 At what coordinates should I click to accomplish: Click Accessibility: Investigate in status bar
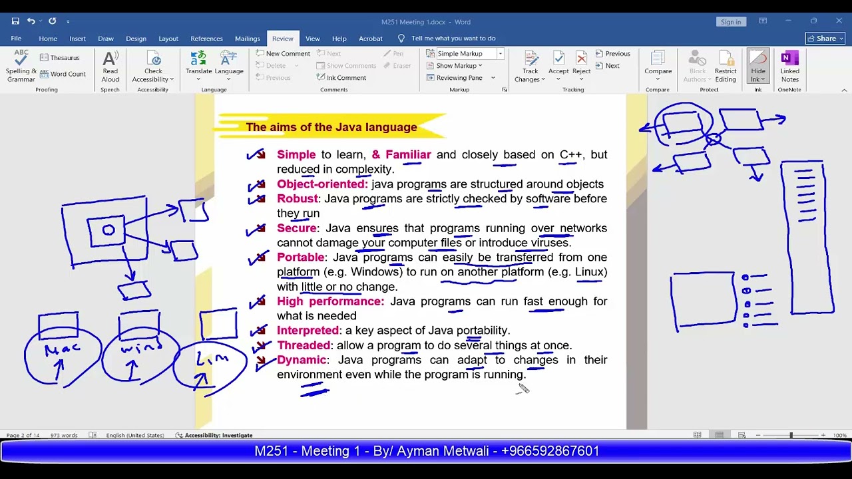214,435
